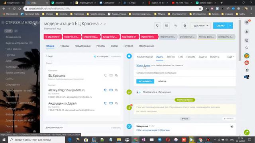Screen dimensions: 255x143
Task: Open the help question mark icon
Action: tap(247, 22)
